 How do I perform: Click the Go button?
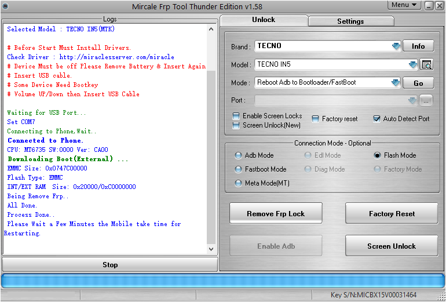418,83
